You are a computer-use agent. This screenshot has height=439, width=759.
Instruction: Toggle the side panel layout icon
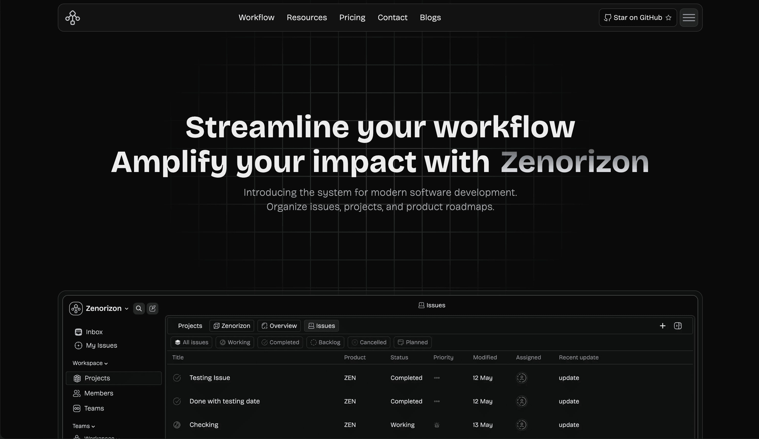(678, 326)
